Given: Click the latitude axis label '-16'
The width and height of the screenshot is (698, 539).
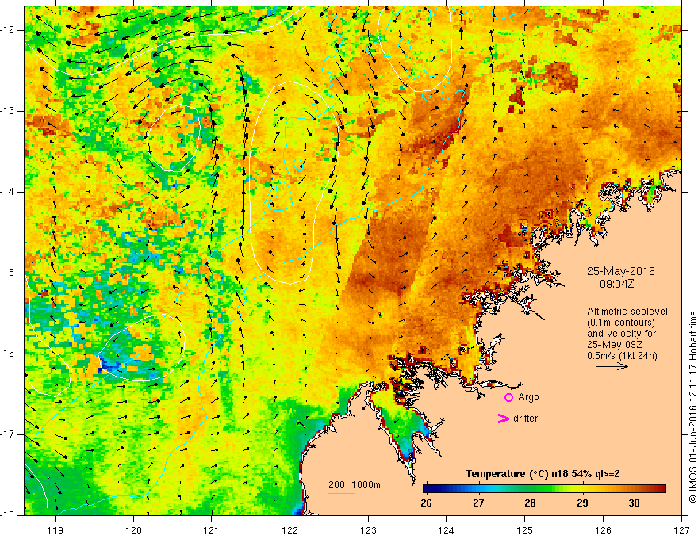Looking at the screenshot, I should pos(9,354).
